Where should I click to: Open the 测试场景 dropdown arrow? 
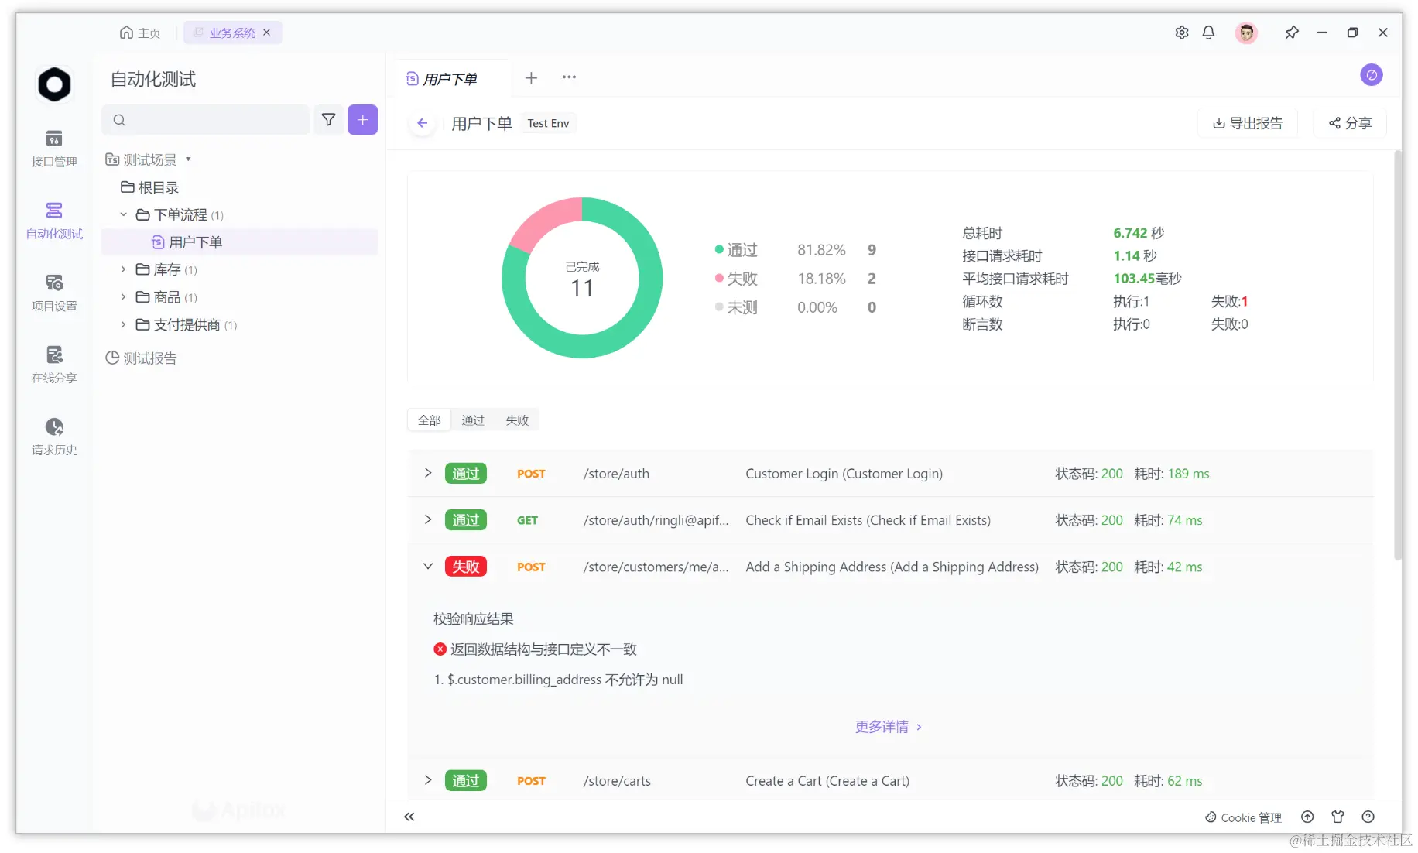tap(188, 159)
